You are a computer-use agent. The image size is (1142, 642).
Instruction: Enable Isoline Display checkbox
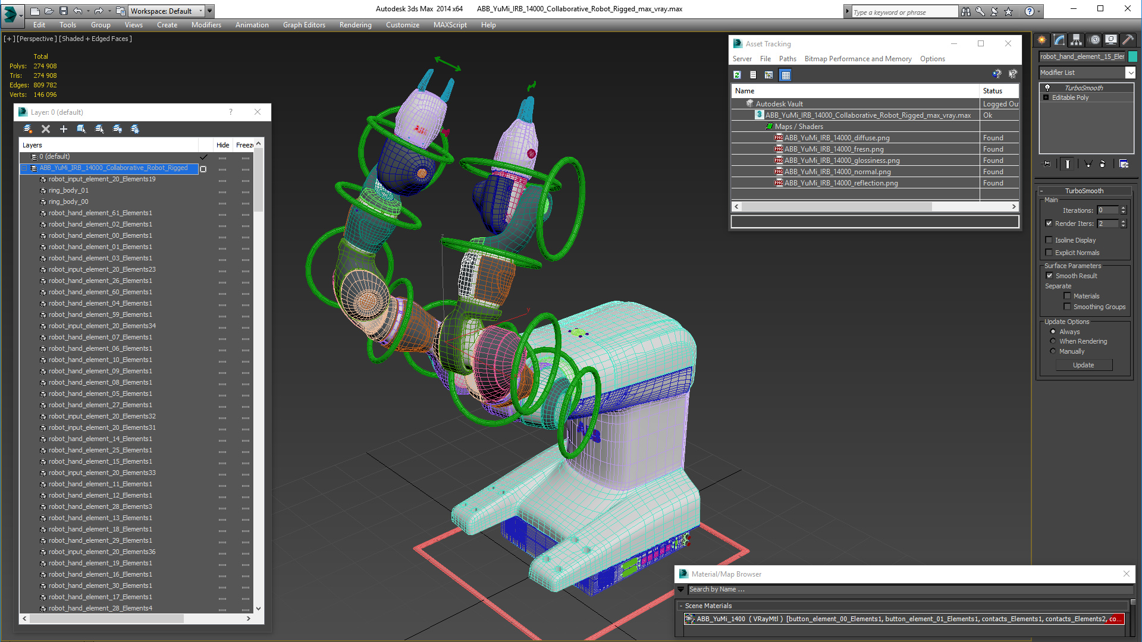[x=1049, y=240]
